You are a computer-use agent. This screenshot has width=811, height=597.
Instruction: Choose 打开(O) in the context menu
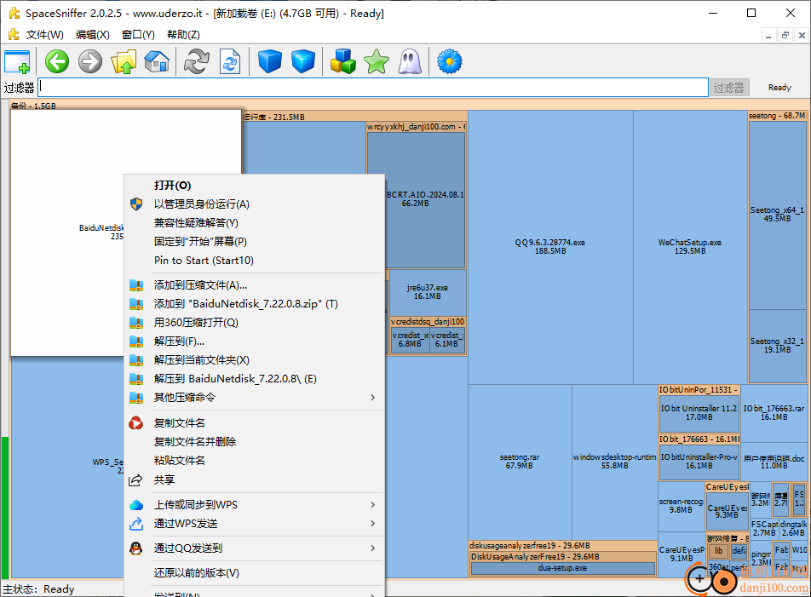(x=255, y=185)
